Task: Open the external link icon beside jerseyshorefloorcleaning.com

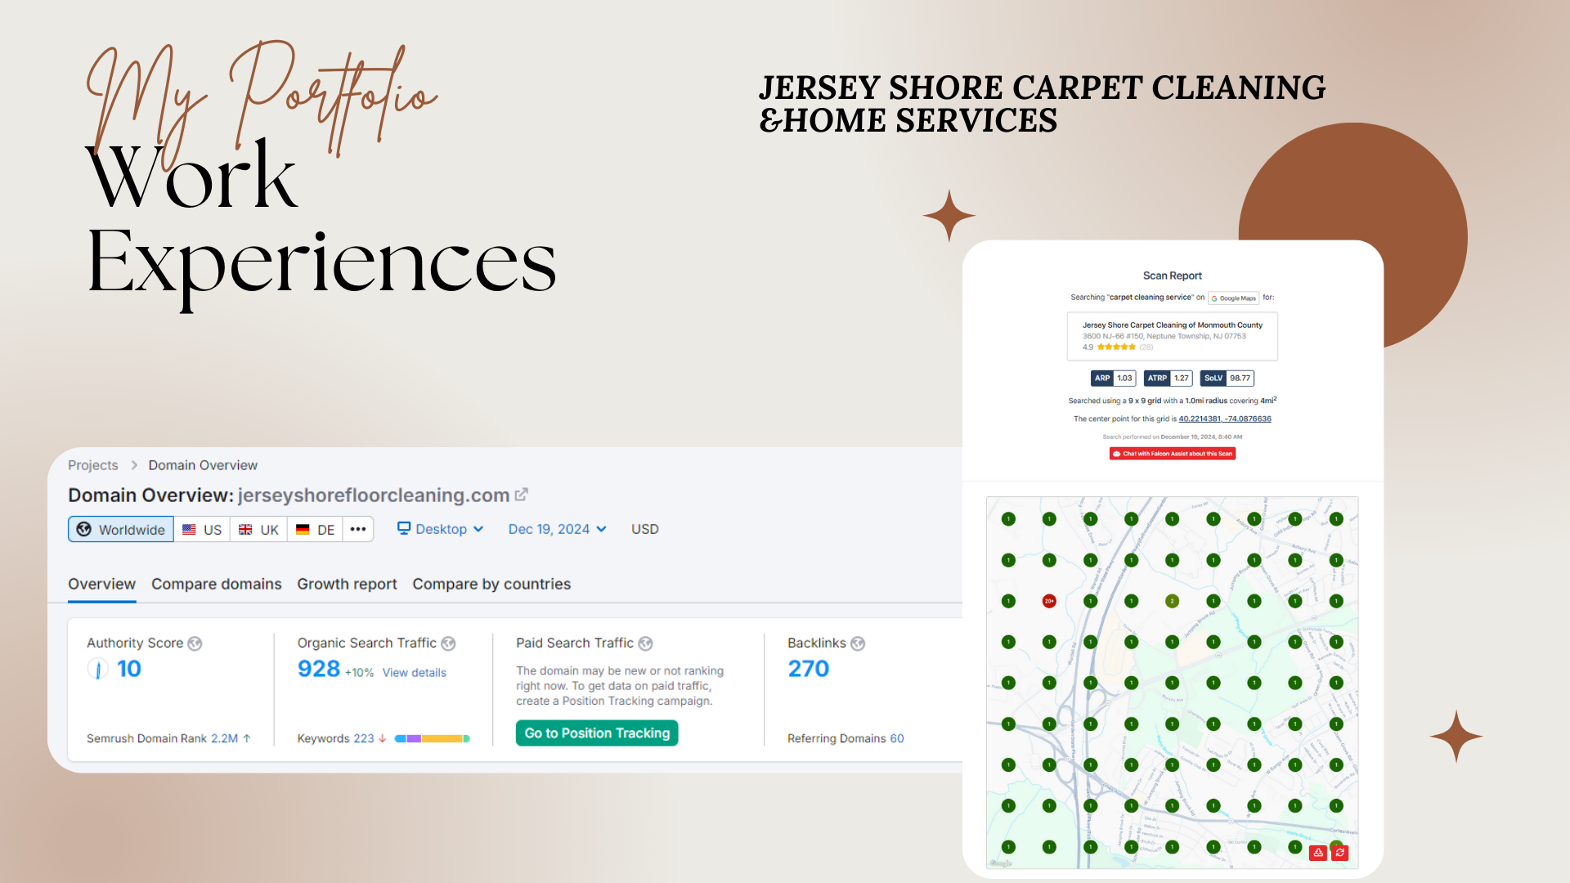Action: pyautogui.click(x=521, y=495)
